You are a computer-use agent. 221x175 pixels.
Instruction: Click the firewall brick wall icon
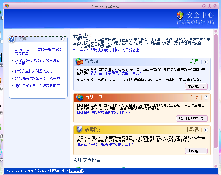(79, 62)
